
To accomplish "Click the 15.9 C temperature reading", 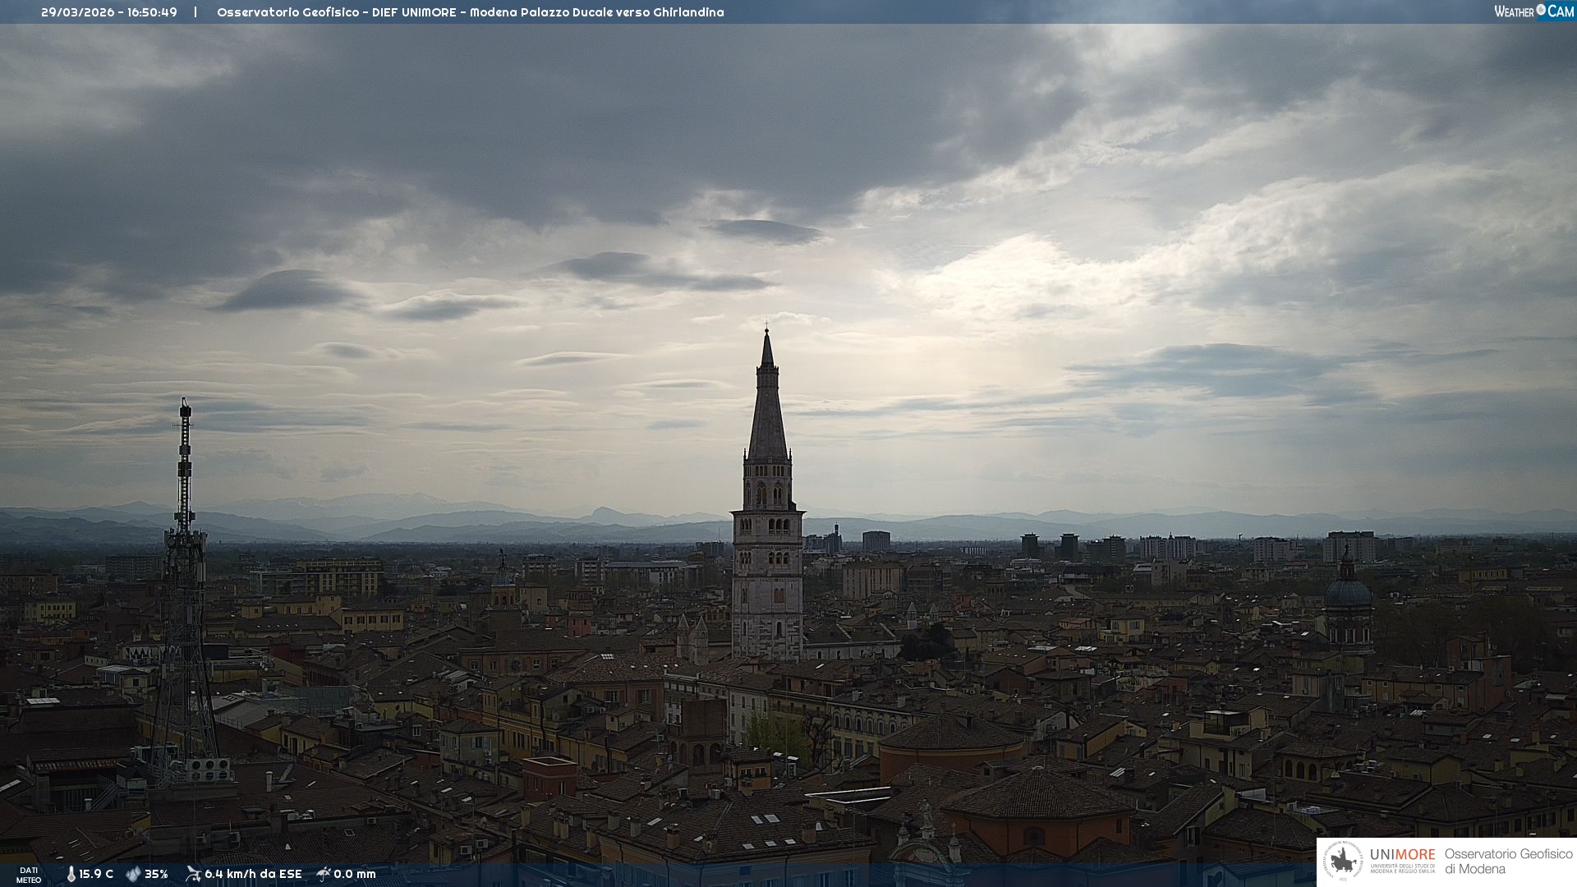I will coord(96,874).
